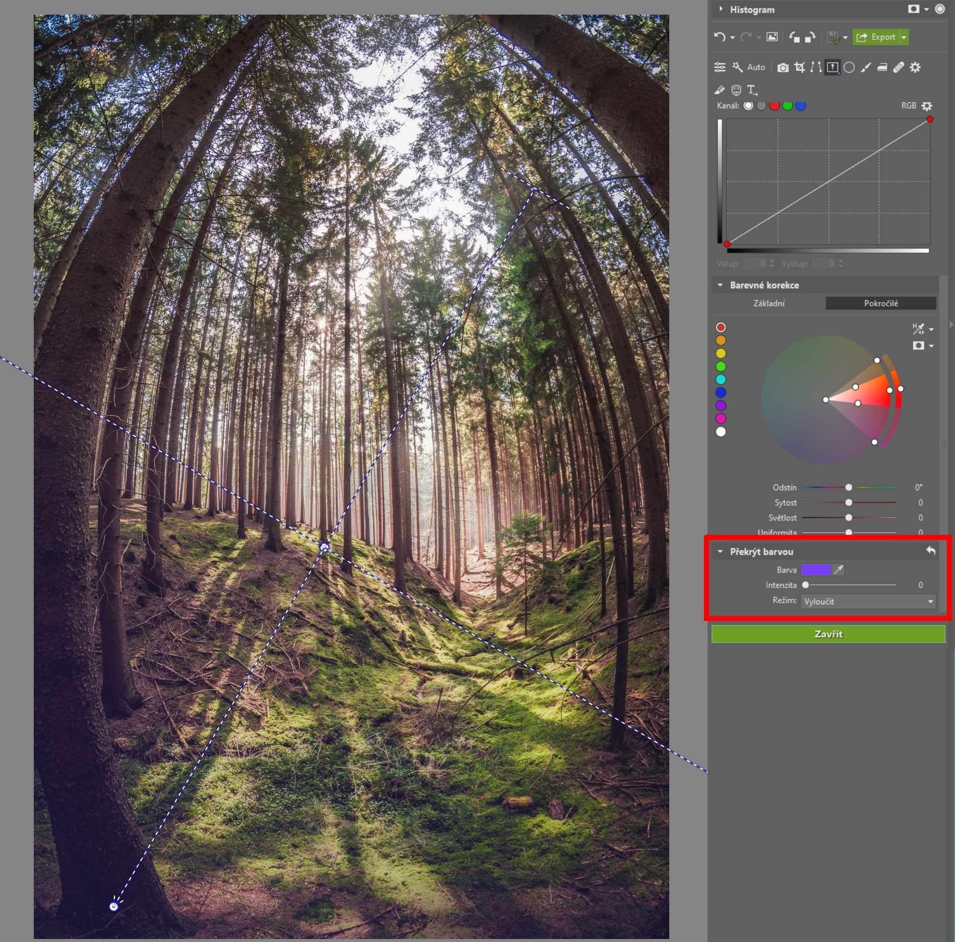The height and width of the screenshot is (942, 955).
Task: Select the Crop tool
Action: pyautogui.click(x=800, y=67)
